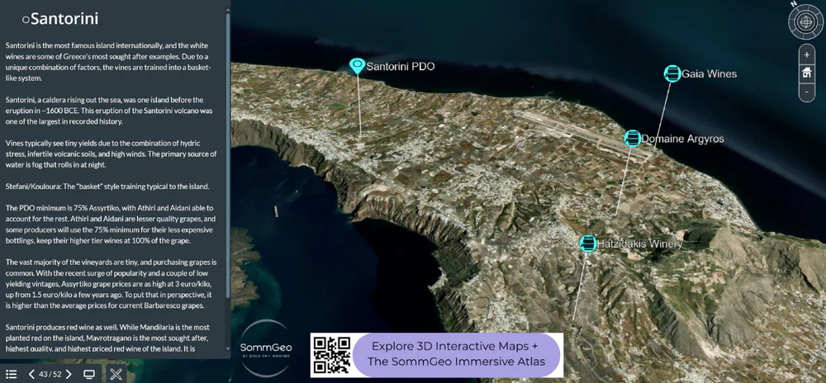Go to the previous slide arrow

31,374
